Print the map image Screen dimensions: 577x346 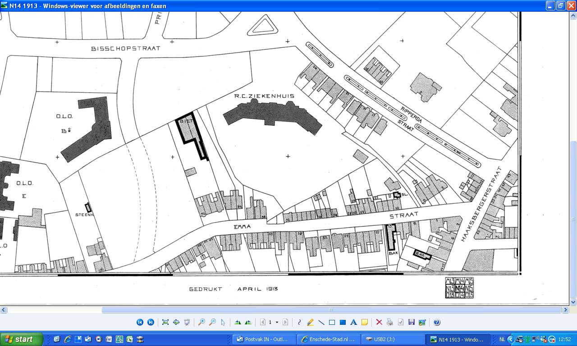click(389, 322)
